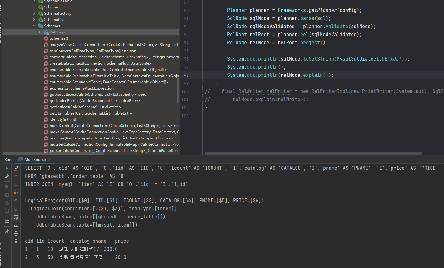Restore layout with the panel layout icon
Screen dimensions: 444x268
click(7, 221)
